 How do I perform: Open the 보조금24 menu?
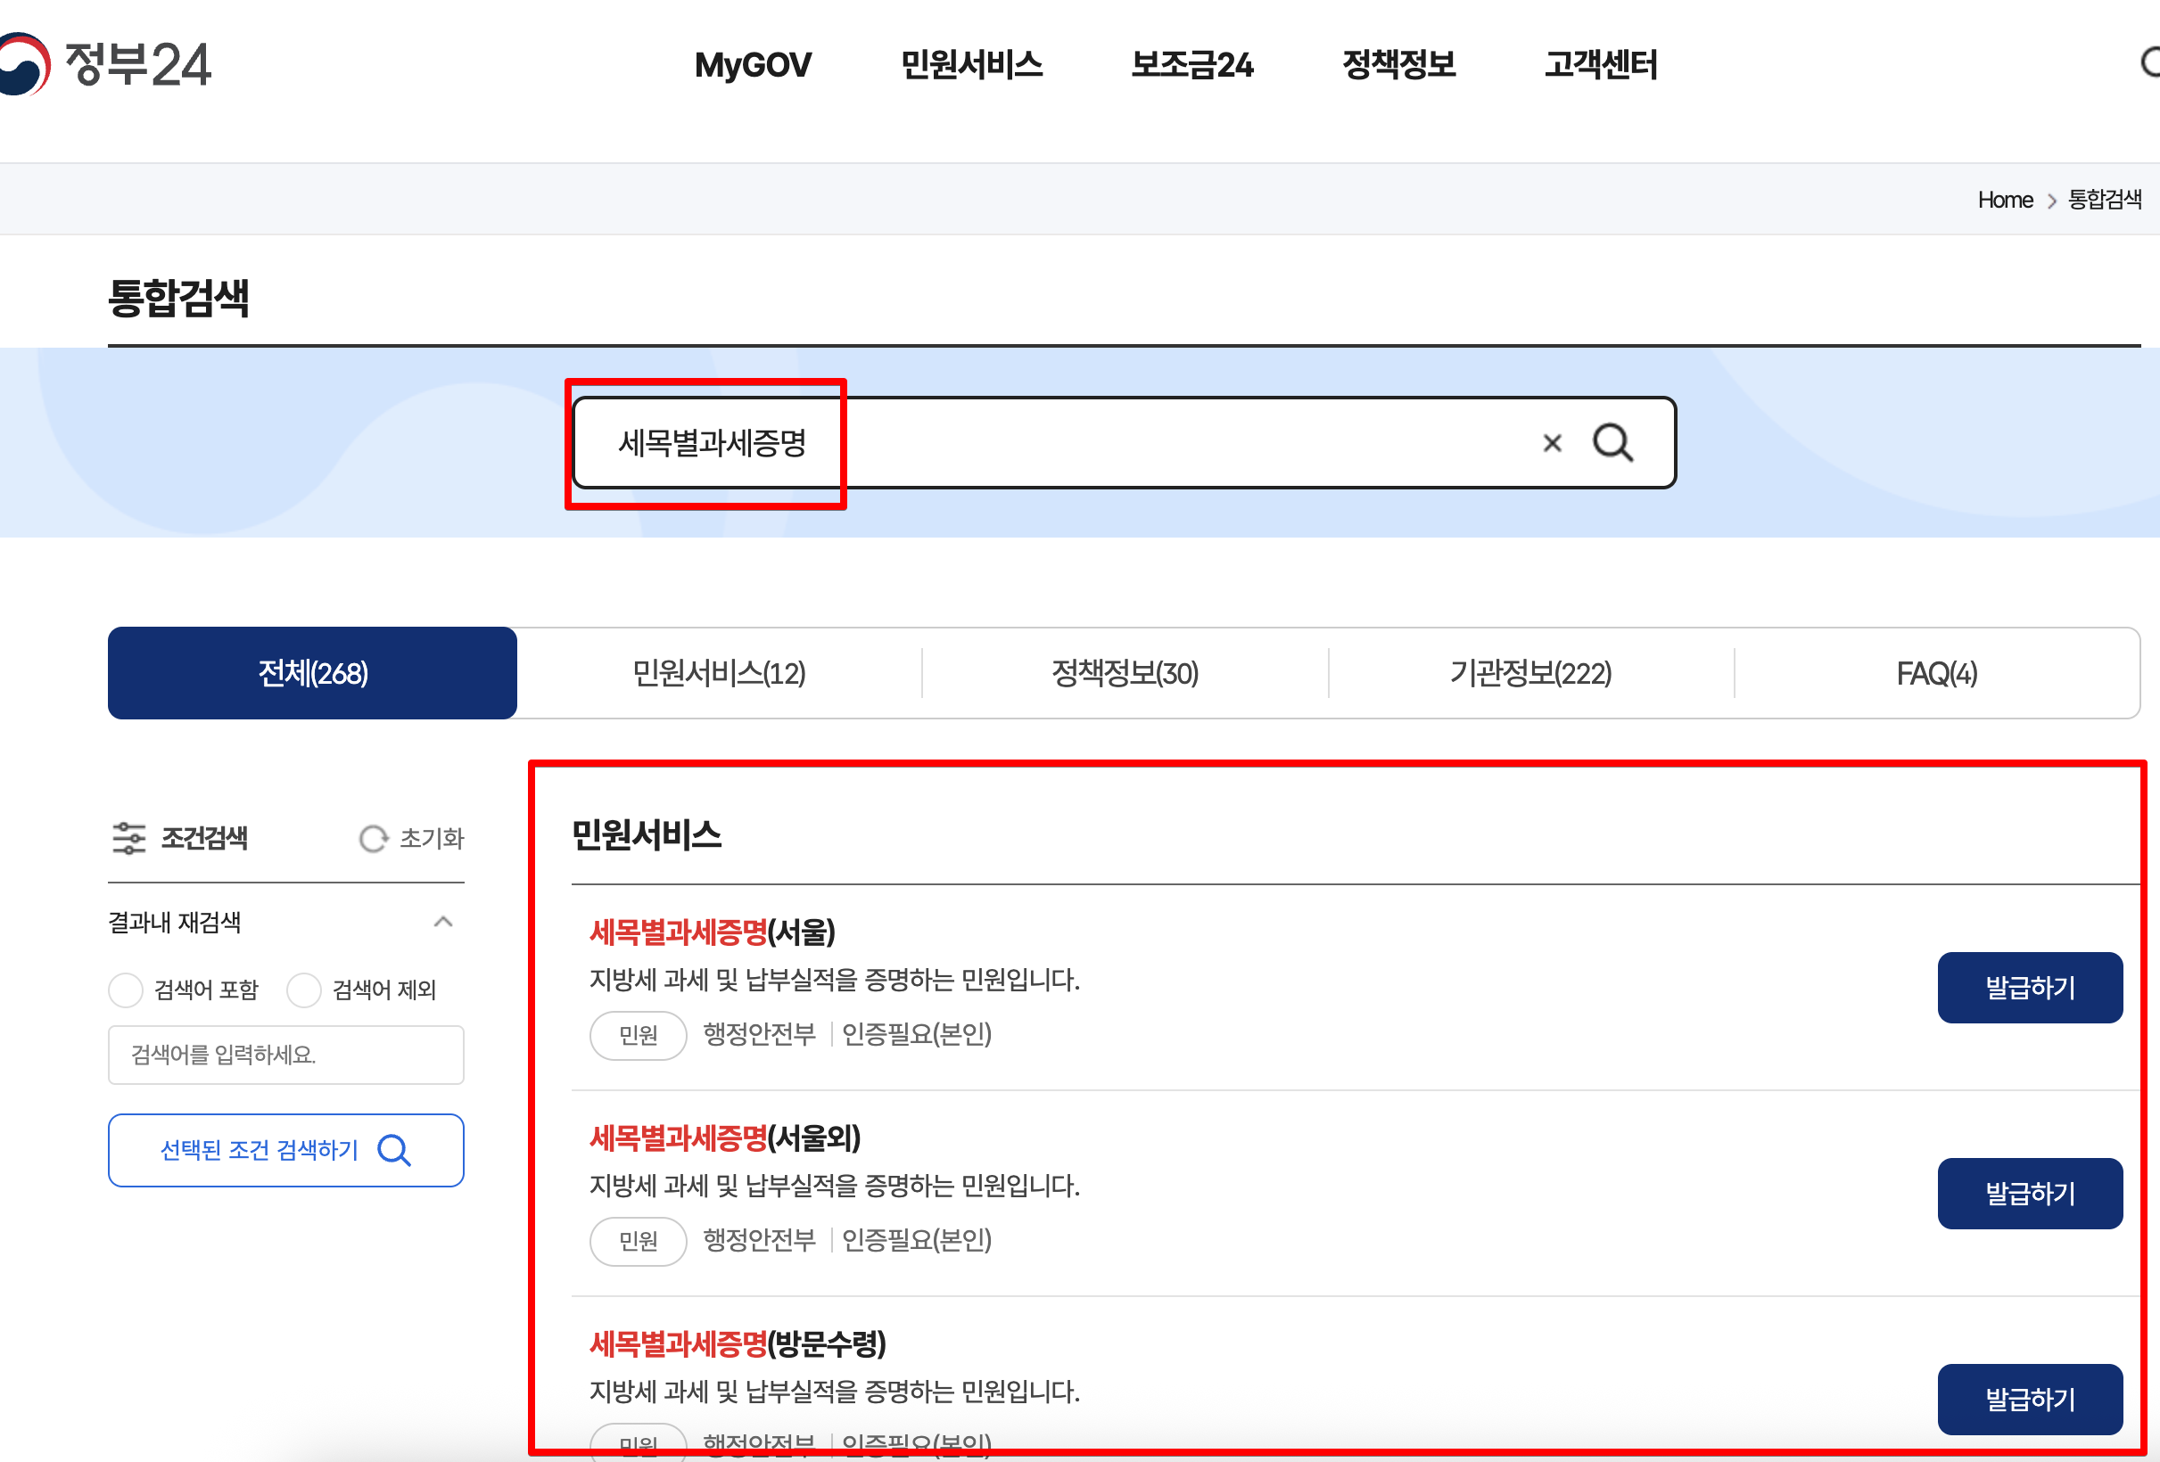click(x=1192, y=65)
